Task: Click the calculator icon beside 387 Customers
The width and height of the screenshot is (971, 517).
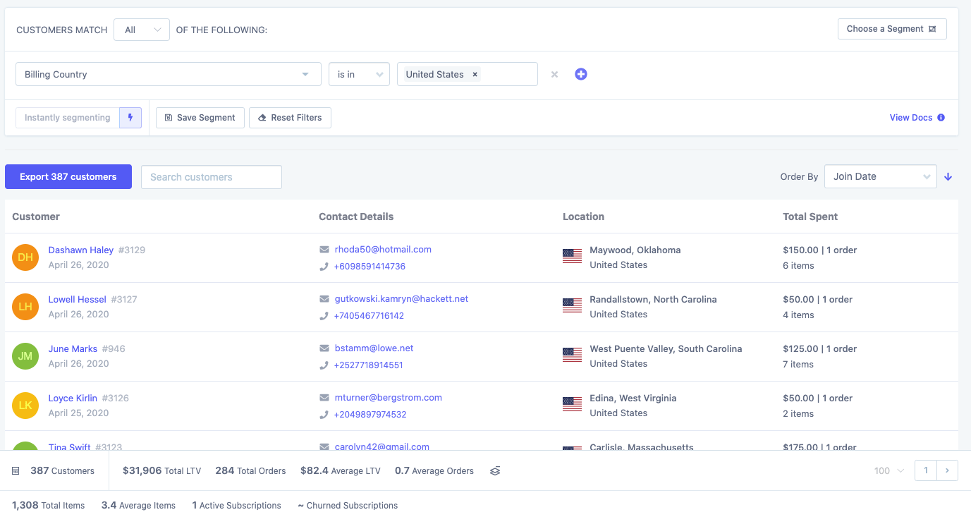Action: (x=16, y=471)
